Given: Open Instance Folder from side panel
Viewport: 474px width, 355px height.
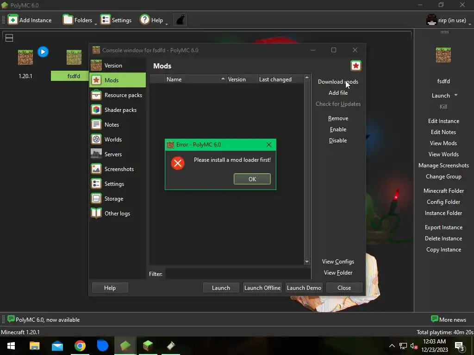Looking at the screenshot, I should click(x=443, y=214).
